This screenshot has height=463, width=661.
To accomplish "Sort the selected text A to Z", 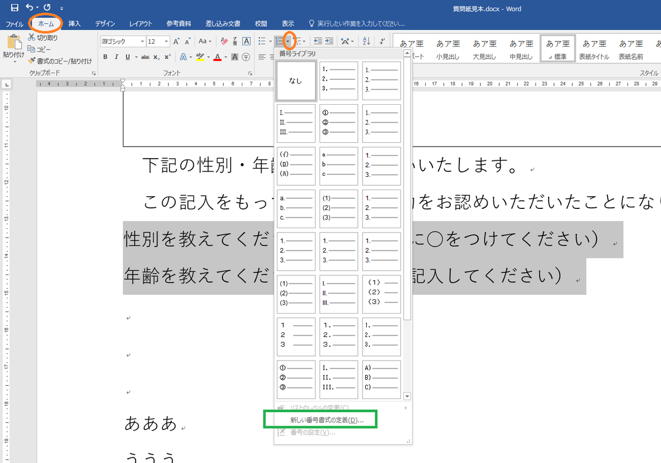I will coord(367,41).
